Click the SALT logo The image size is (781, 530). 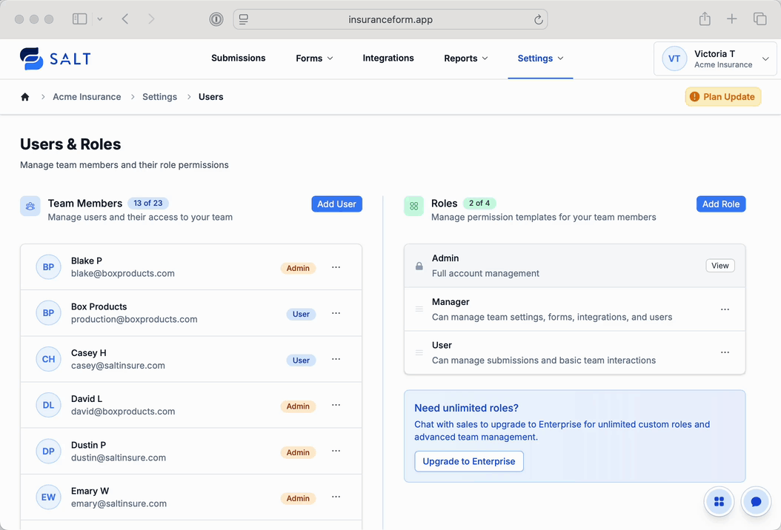click(56, 58)
